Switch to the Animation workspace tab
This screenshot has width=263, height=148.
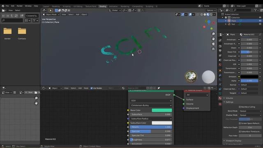pos(113,7)
